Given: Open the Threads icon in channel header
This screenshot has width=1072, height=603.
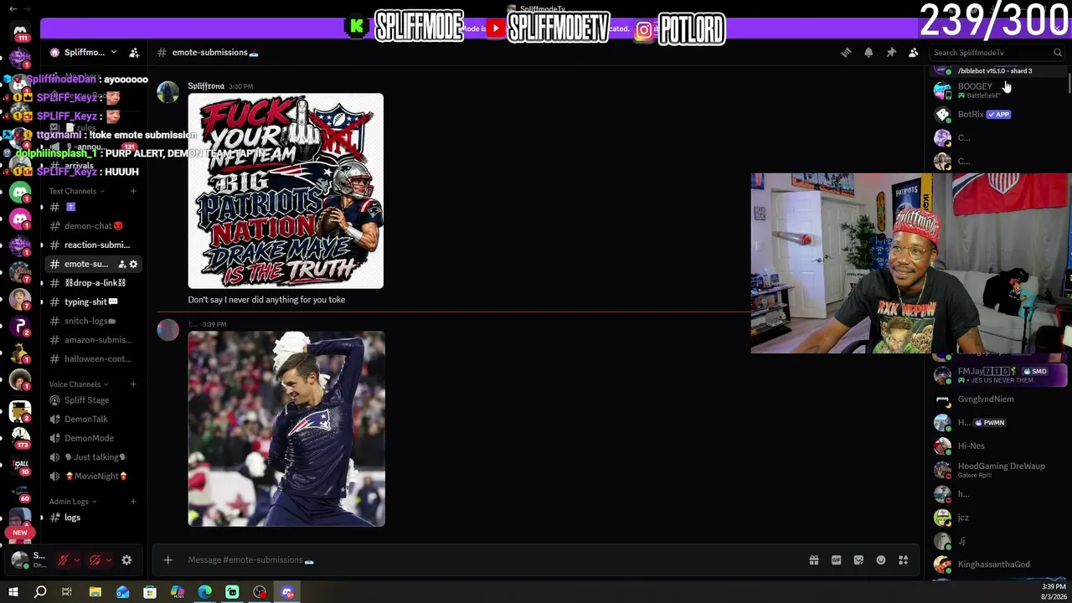Looking at the screenshot, I should 846,53.
